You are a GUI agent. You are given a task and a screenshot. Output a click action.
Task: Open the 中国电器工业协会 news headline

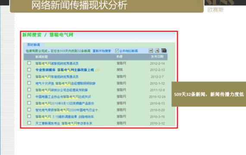pyautogui.click(x=63, y=97)
